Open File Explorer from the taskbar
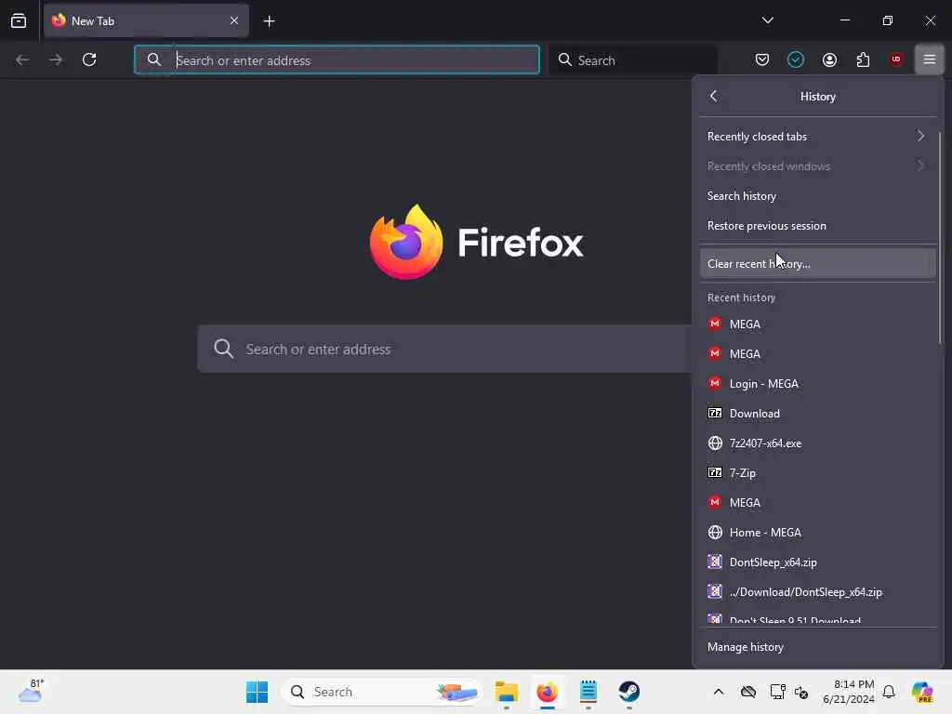This screenshot has height=714, width=952. click(x=506, y=692)
